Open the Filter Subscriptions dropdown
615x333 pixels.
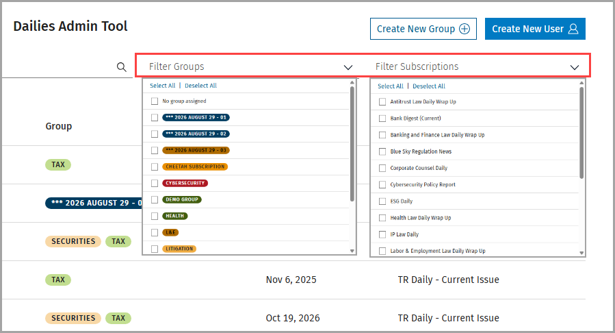pos(477,66)
